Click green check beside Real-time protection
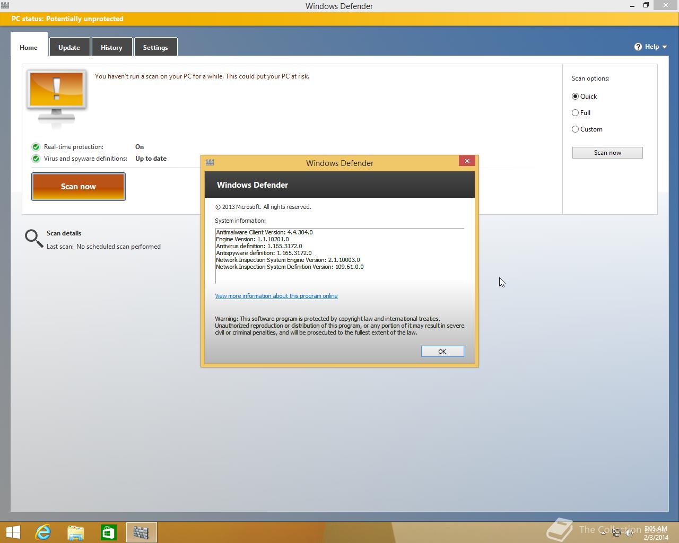The image size is (679, 543). pos(36,147)
